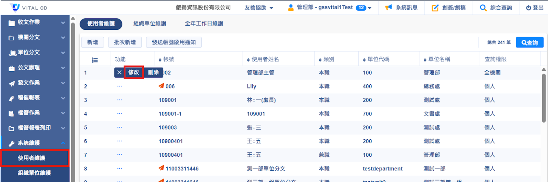Switch to the 全年工作日維護 tab
The width and height of the screenshot is (548, 182).
204,24
